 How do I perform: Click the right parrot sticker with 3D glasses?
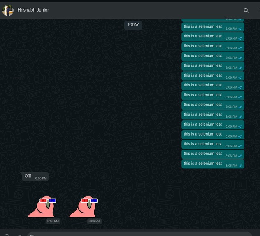pyautogui.click(x=84, y=207)
